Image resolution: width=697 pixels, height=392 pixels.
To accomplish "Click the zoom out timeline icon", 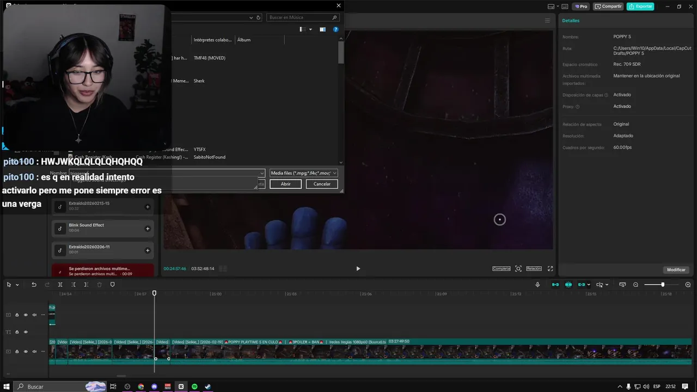I will (x=635, y=285).
